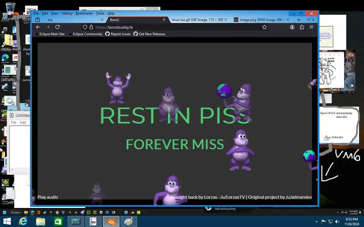
Task: Open the History menu
Action: point(67,13)
